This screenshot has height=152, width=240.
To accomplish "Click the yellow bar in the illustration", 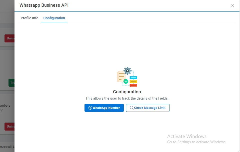I will [133, 81].
